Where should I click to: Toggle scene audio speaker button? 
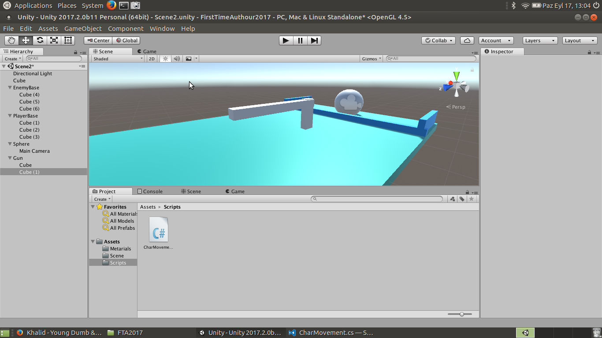click(x=177, y=59)
